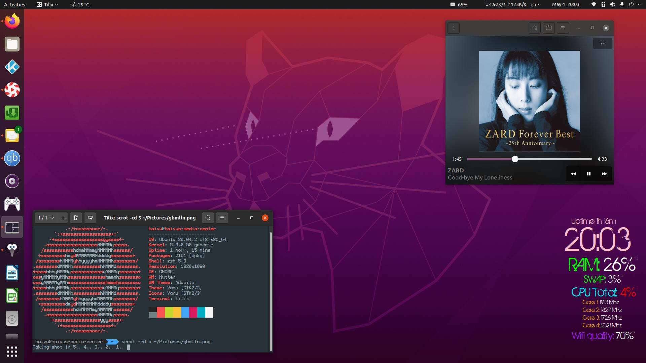646x363 pixels.
Task: Click the volume speaker icon in top bar
Action: pyautogui.click(x=613, y=4)
